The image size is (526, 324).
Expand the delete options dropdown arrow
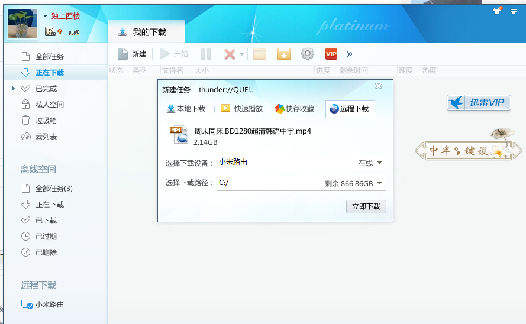[x=241, y=54]
